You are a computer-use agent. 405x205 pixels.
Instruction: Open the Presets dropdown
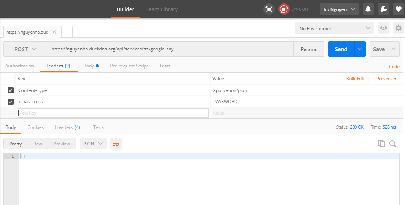[386, 79]
